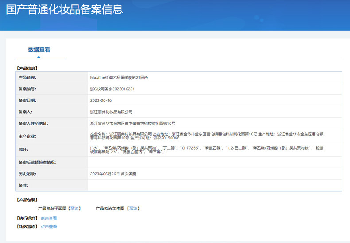Image resolution: width=350 pixels, height=243 pixels.
Task: Select history entry 2023年06月26日 首次备案
Action: pyautogui.click(x=113, y=174)
